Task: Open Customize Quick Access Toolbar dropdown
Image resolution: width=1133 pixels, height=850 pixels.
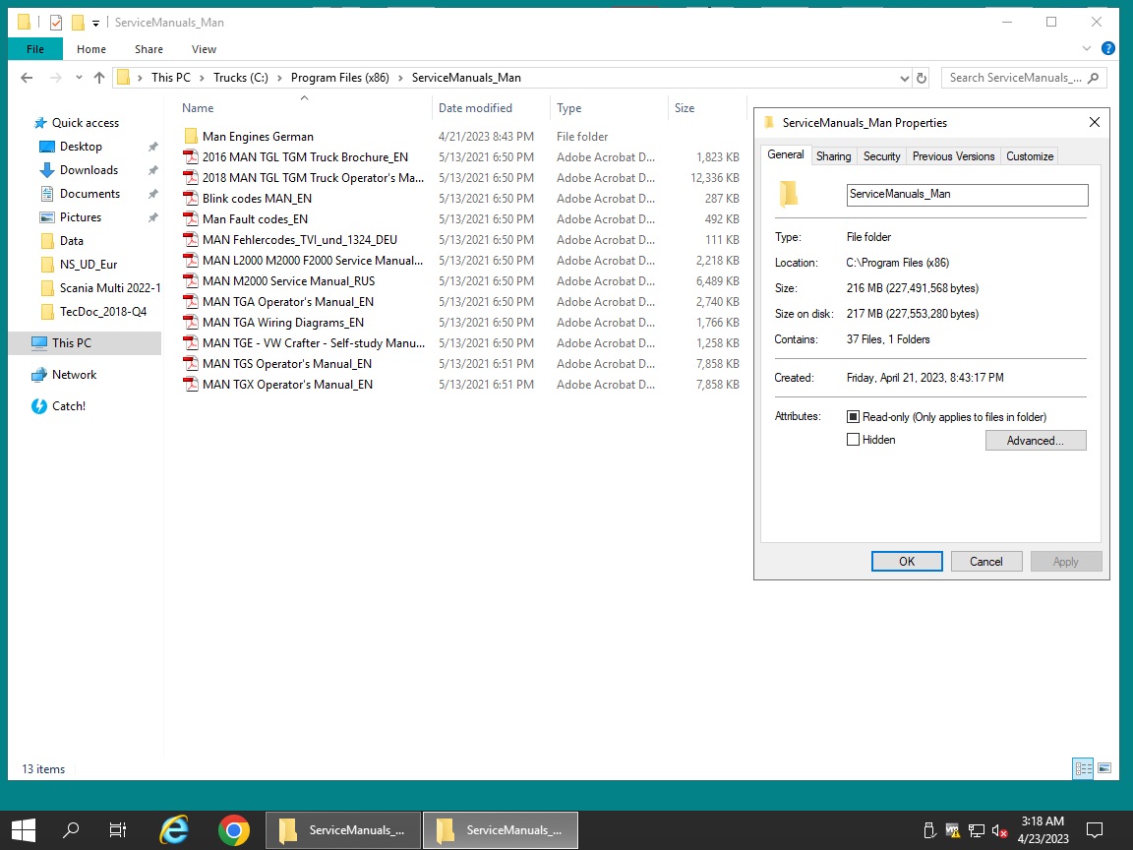Action: pyautogui.click(x=95, y=24)
